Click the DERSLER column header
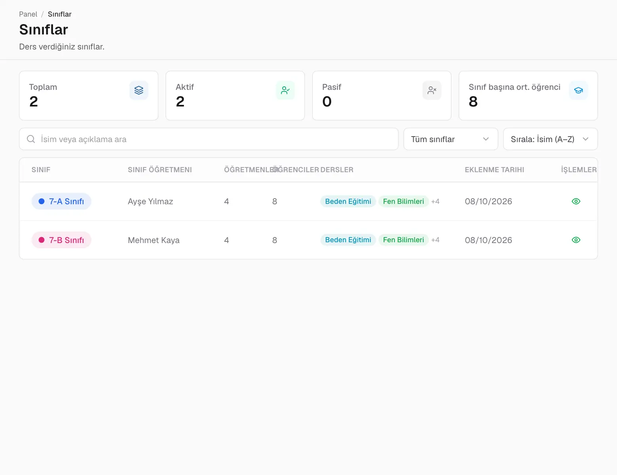 (x=337, y=170)
